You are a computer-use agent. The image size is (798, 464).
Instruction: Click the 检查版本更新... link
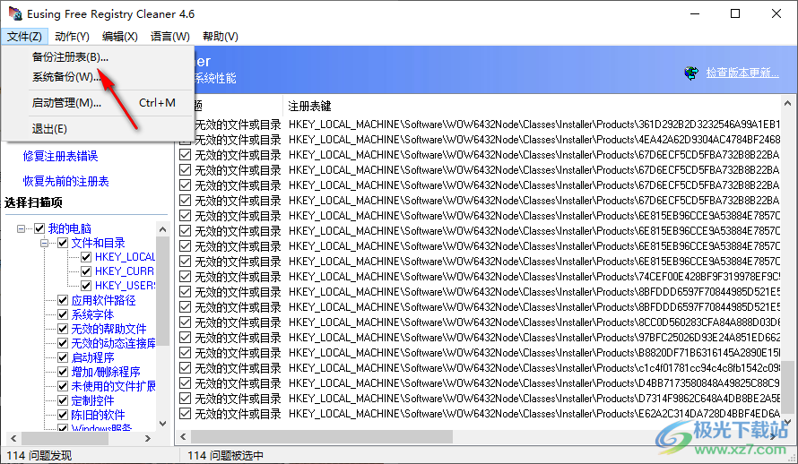(x=742, y=73)
